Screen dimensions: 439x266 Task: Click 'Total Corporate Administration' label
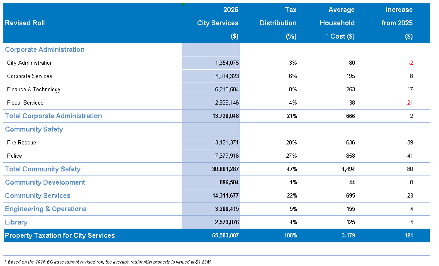(x=54, y=116)
